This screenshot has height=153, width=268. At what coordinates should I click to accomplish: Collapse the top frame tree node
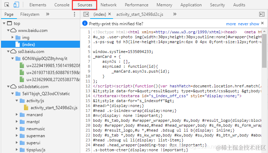point(4,24)
